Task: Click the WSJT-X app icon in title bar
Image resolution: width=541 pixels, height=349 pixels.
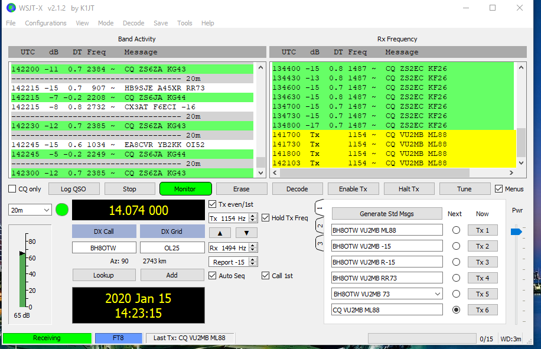Action: pyautogui.click(x=11, y=8)
